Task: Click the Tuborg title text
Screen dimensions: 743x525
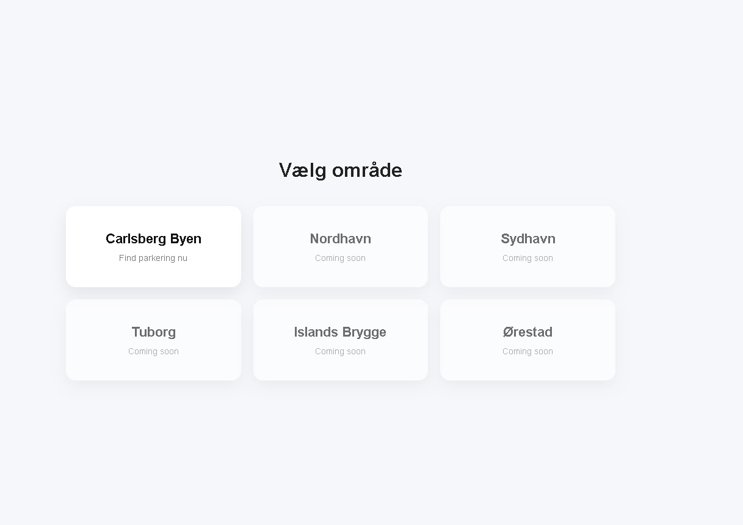Action: [153, 332]
